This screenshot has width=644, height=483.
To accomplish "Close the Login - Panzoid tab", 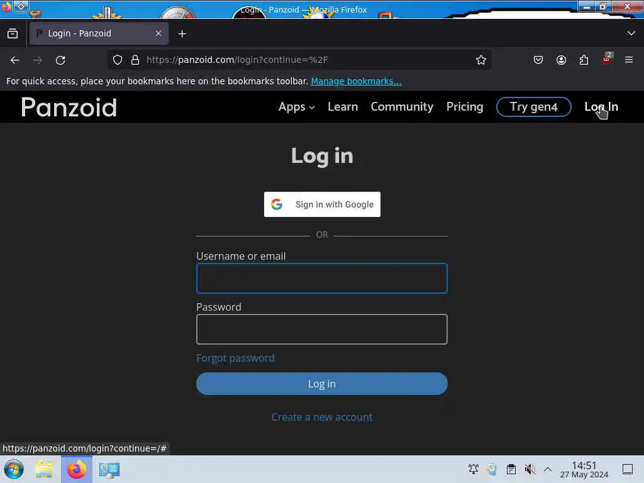I will point(158,33).
